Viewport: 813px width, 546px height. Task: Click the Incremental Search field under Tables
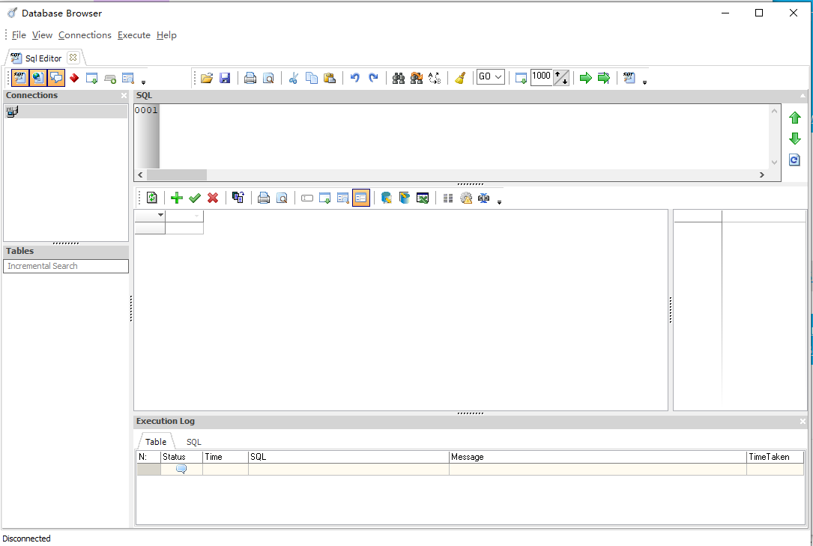pyautogui.click(x=66, y=266)
